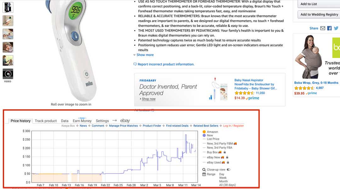340x189 pixels.
Task: Click the purple New color dot
Action: tap(204, 135)
